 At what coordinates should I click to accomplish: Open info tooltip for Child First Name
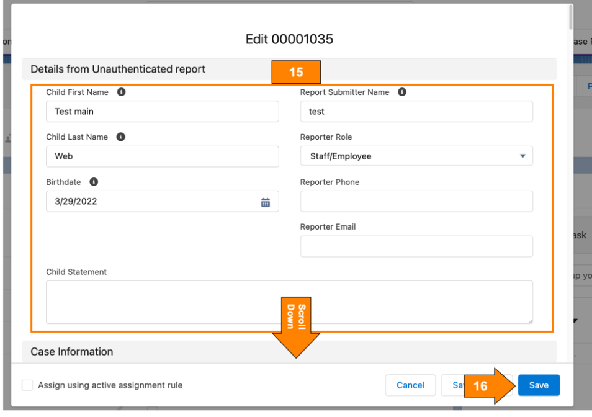122,92
